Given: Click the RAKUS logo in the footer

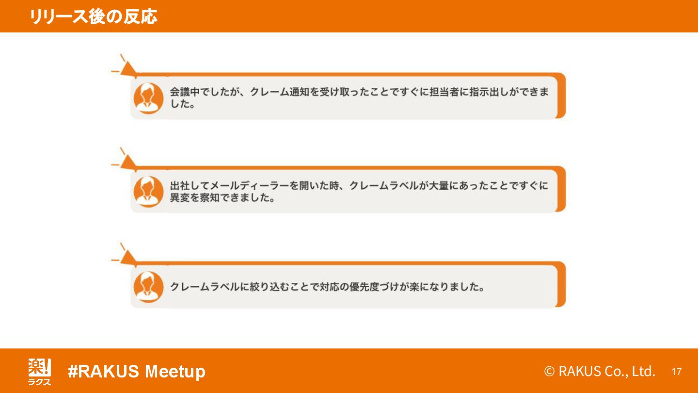Looking at the screenshot, I should click(x=39, y=371).
